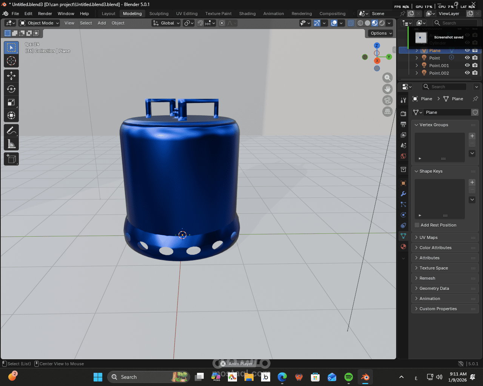The width and height of the screenshot is (483, 386).
Task: Expand the Point.001 outliner row
Action: [x=417, y=66]
